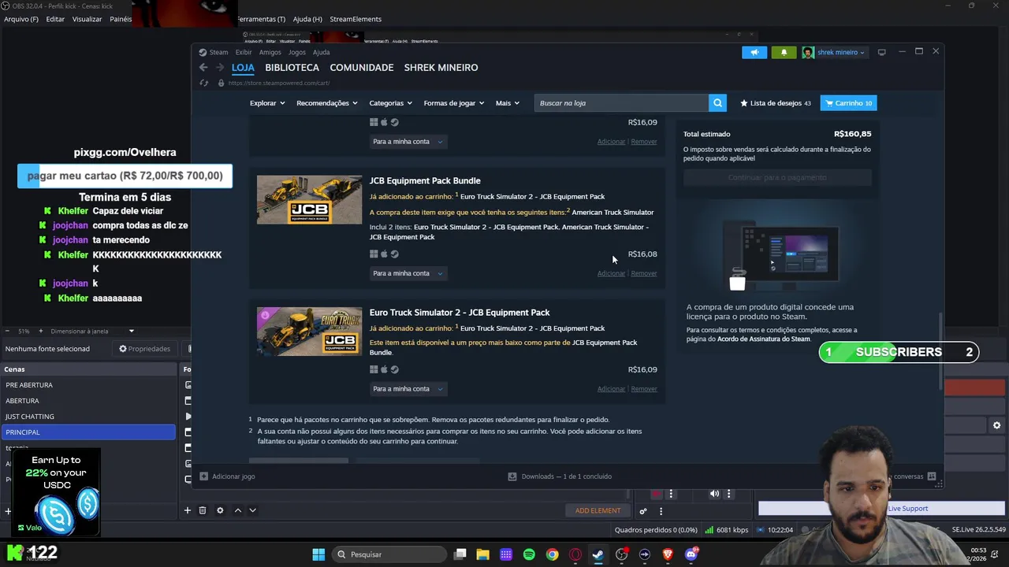Open account dropdown for JCB Equipment Pack Bundle
This screenshot has height=567, width=1009.
coord(408,273)
